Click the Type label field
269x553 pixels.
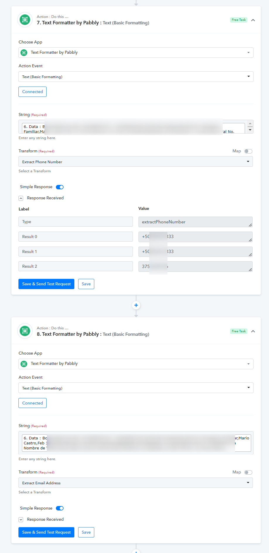[76, 222]
